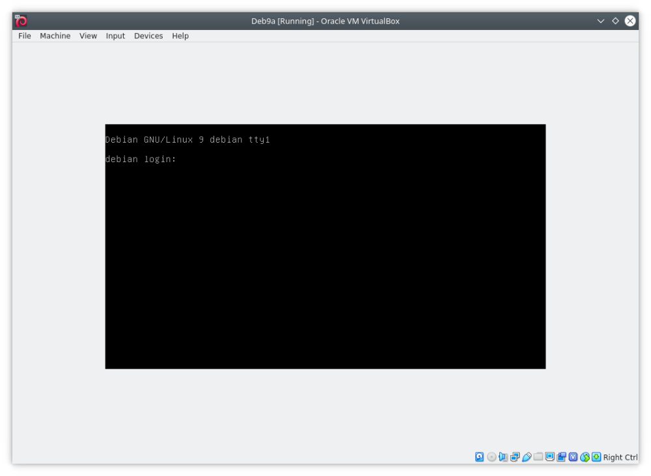This screenshot has width=651, height=476.
Task: Open the File menu
Action: pyautogui.click(x=25, y=36)
